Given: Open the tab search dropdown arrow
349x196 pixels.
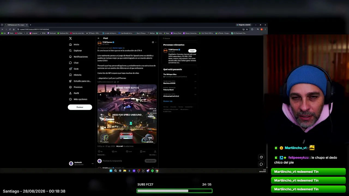Looking at the screenshot, I should (x=2, y=25).
